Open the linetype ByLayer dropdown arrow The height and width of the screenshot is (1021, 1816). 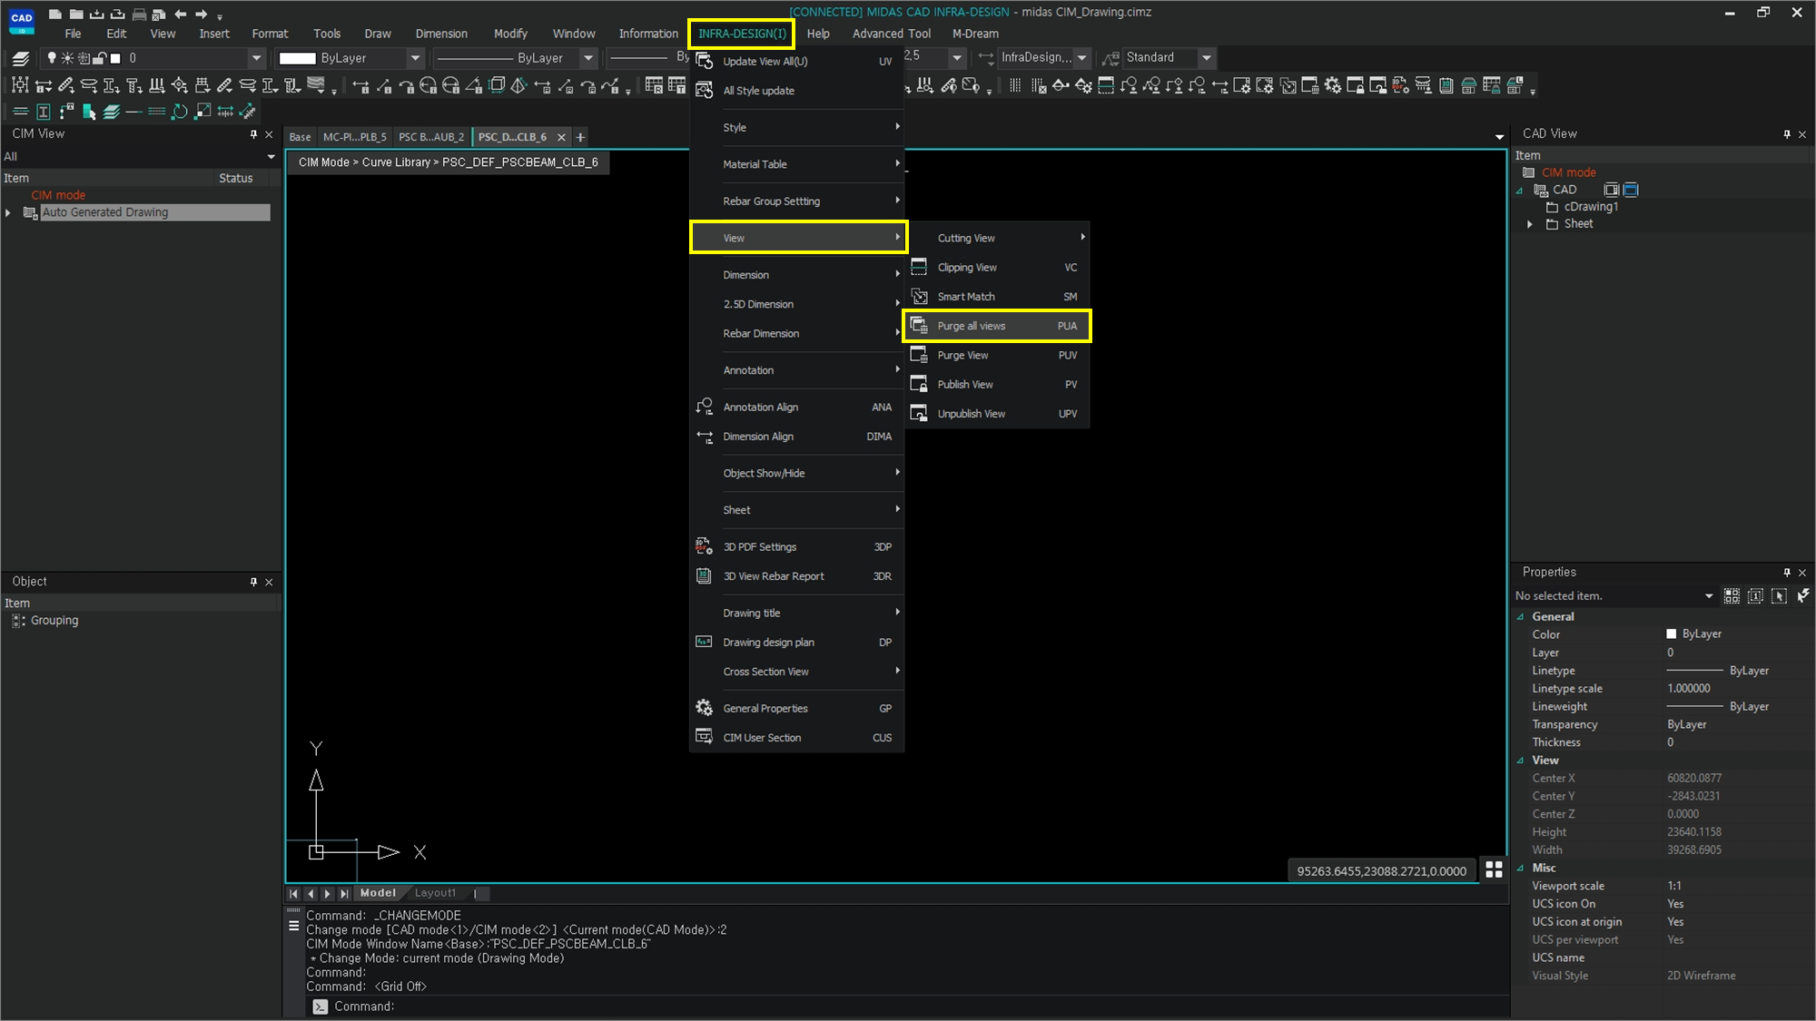pos(588,58)
